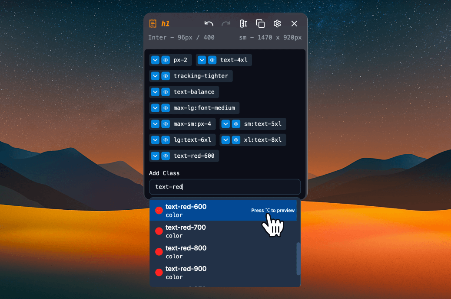Click the h1 element tag label
This screenshot has height=299, width=451.
(166, 23)
